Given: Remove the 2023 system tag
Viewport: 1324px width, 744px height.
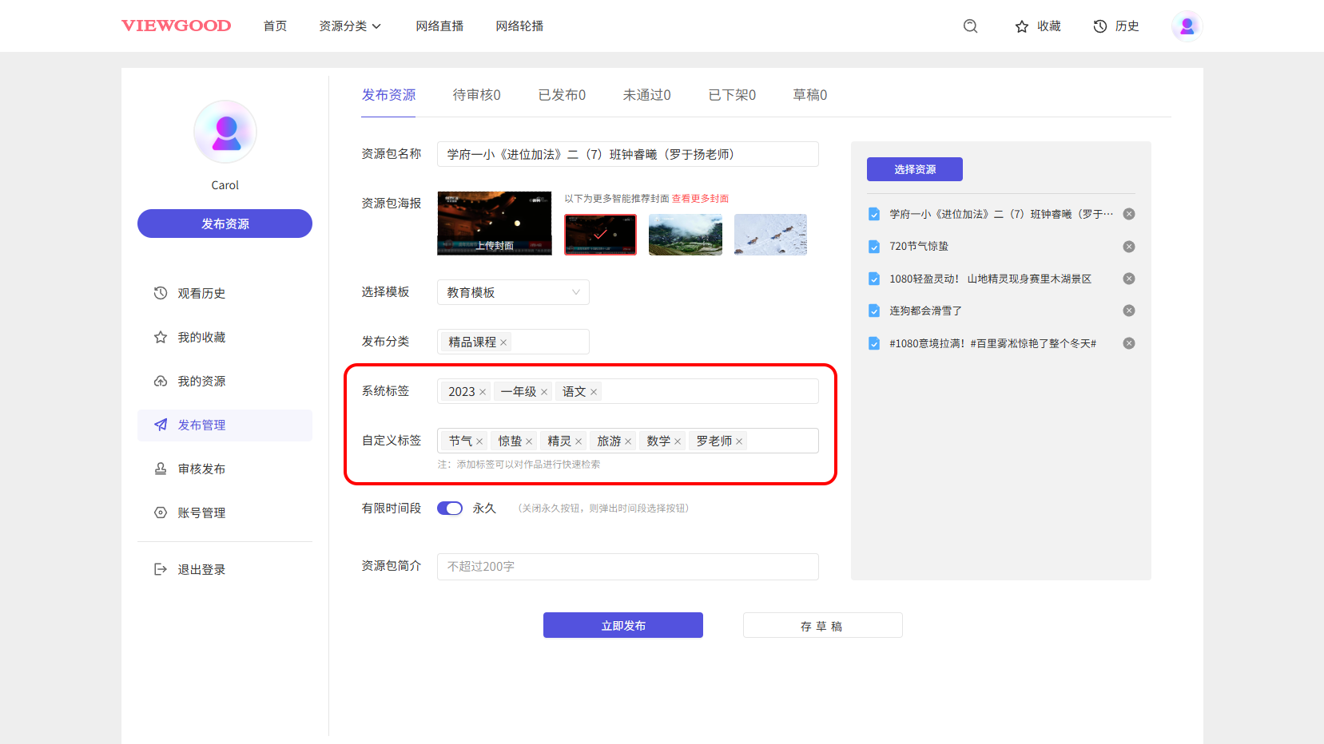Looking at the screenshot, I should (483, 392).
